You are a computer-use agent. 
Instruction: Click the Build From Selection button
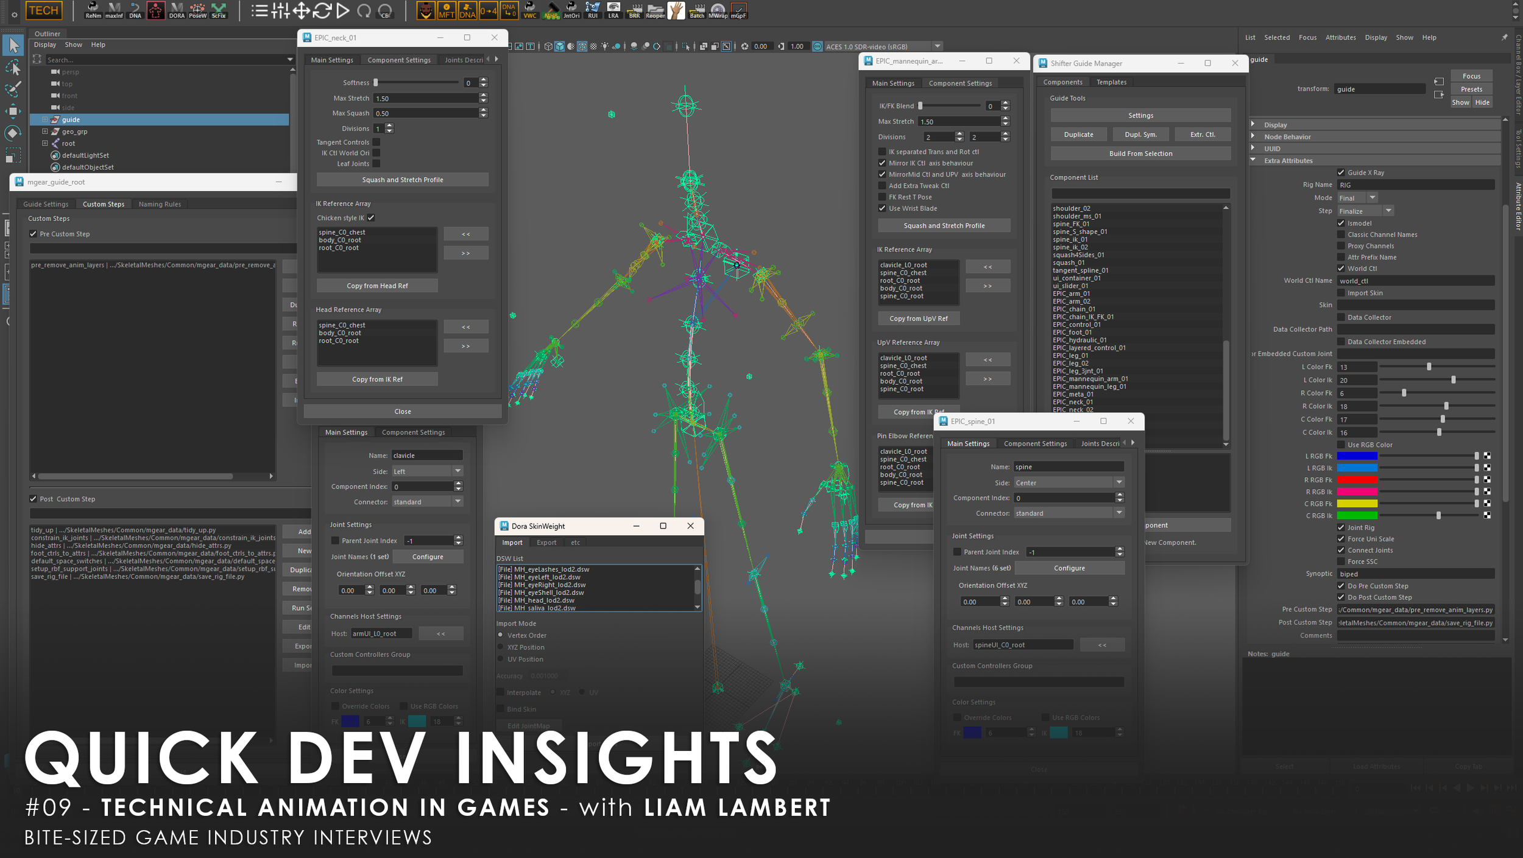[1140, 153]
